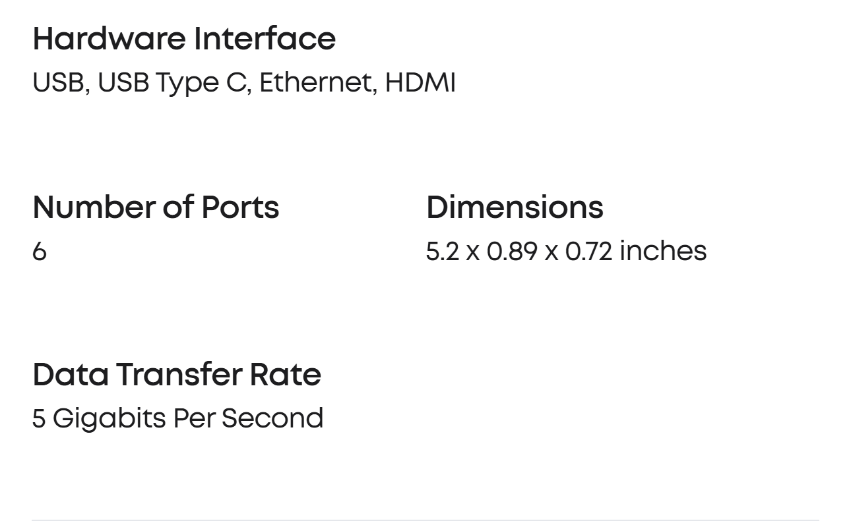Click the horizontal divider line at the bottom
851x521 pixels.
click(x=425, y=520)
